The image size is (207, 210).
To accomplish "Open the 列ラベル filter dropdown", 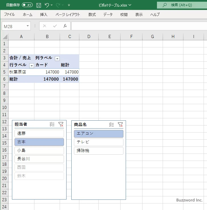I will pyautogui.click(x=57, y=58).
